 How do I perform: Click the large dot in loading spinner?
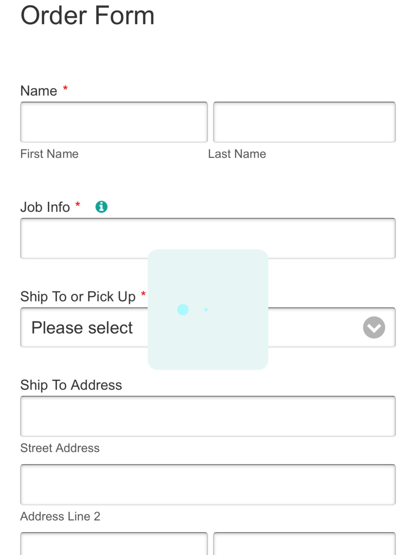pyautogui.click(x=183, y=309)
